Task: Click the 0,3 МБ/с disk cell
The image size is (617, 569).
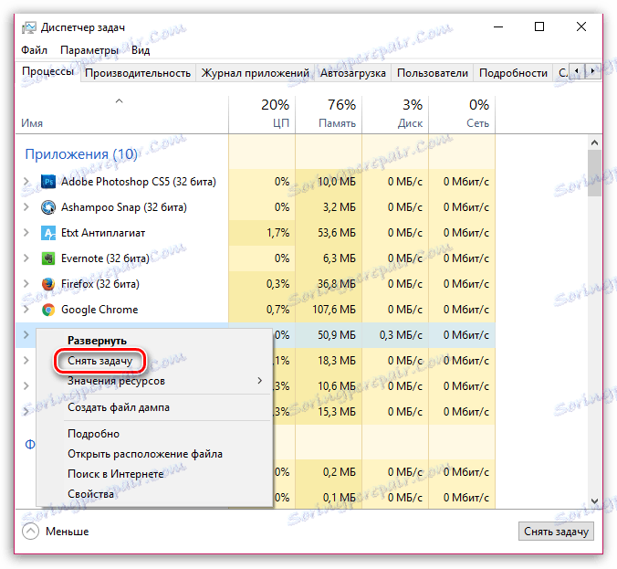Action: pos(395,335)
